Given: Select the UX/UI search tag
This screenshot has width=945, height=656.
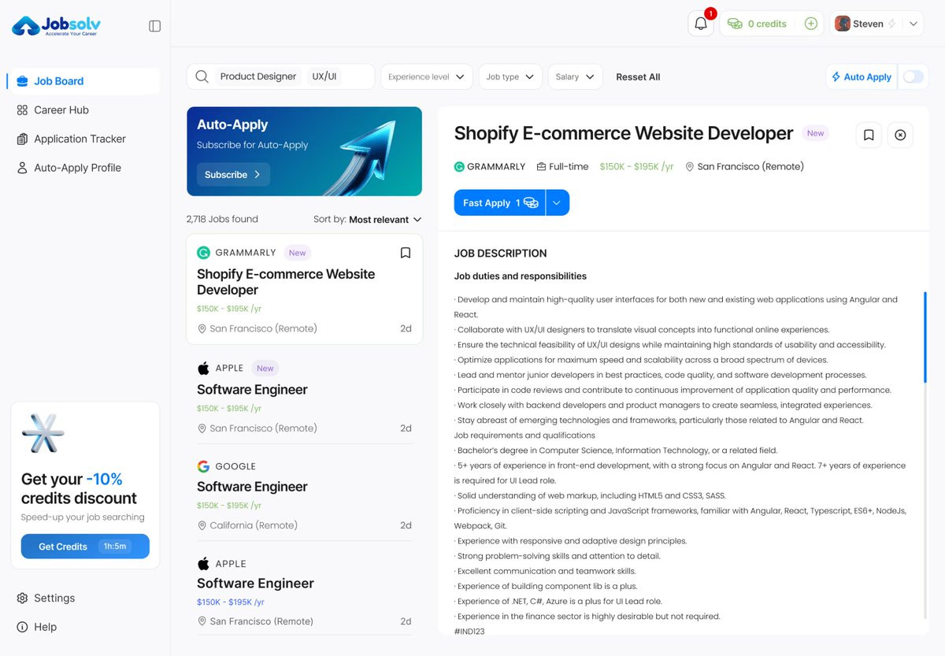Looking at the screenshot, I should pos(324,76).
